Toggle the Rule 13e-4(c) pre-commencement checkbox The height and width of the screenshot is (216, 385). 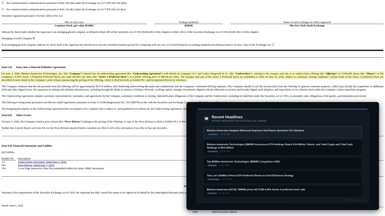[3, 9]
